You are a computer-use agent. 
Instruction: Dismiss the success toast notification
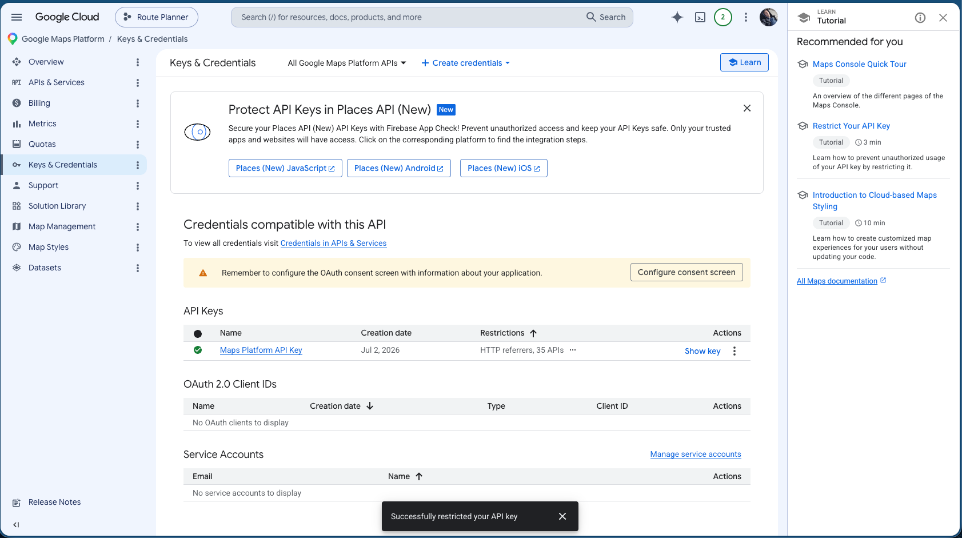pos(562,516)
